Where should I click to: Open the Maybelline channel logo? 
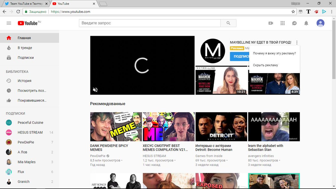coord(213,51)
